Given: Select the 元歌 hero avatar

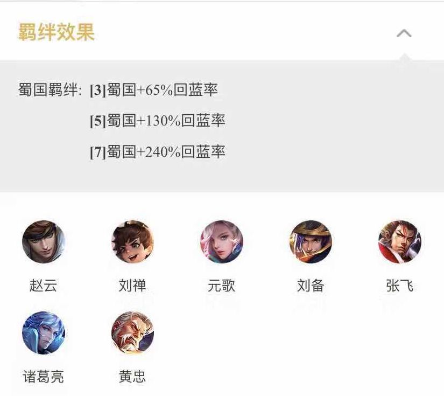Looking at the screenshot, I should (x=221, y=242).
